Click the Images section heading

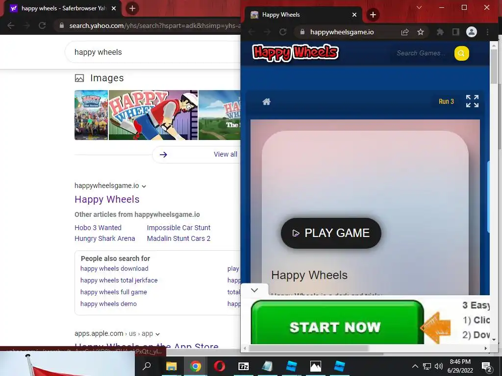(x=107, y=78)
